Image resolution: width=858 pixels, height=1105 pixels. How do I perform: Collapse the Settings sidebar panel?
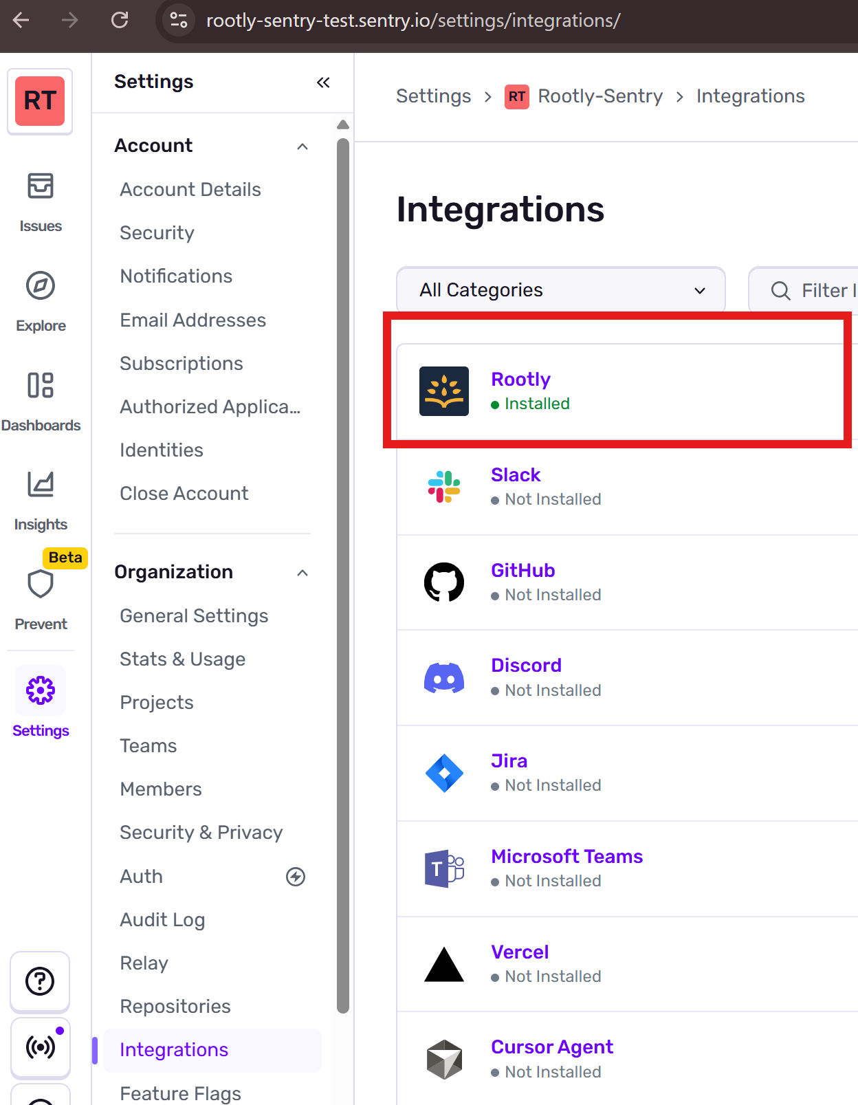[323, 83]
